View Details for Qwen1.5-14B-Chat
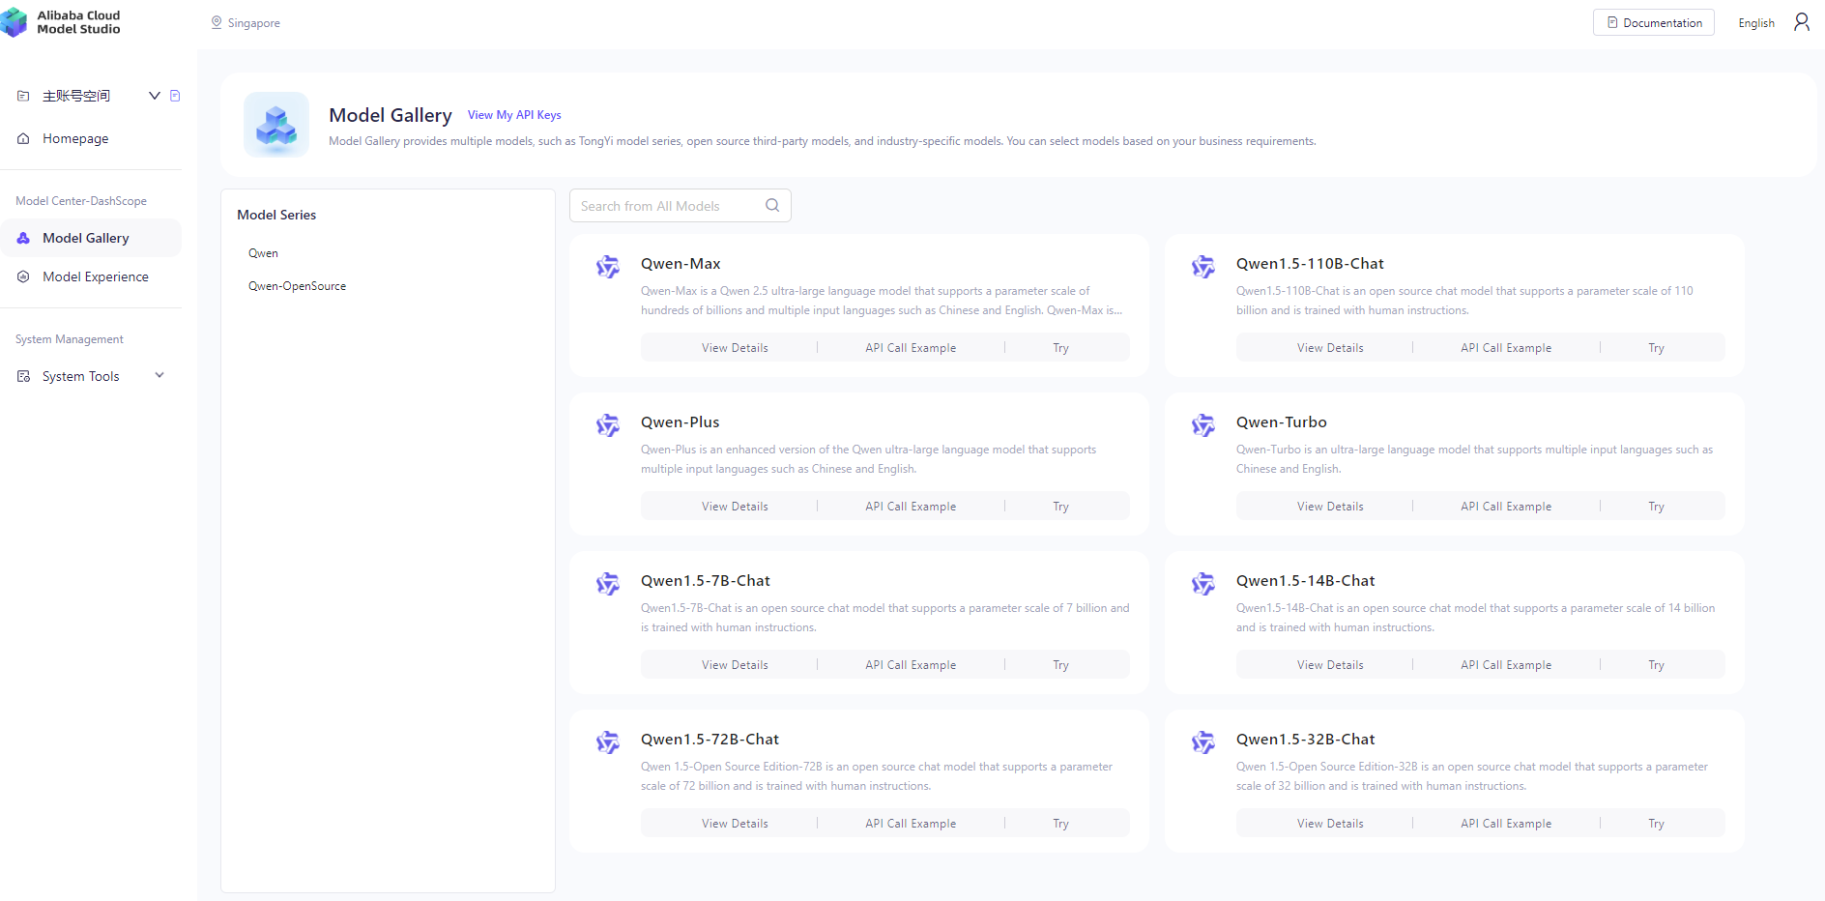The width and height of the screenshot is (1825, 901). [x=1330, y=665]
